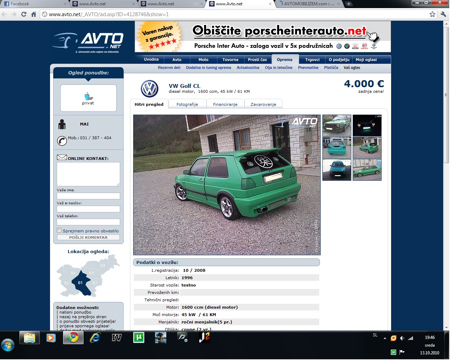
Task: Click the volume speaker tray icon
Action: [402, 338]
